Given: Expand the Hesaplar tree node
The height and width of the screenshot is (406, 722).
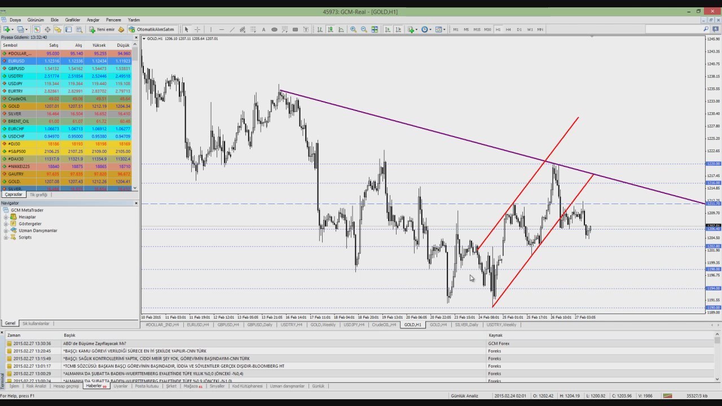Looking at the screenshot, I should tap(6, 217).
